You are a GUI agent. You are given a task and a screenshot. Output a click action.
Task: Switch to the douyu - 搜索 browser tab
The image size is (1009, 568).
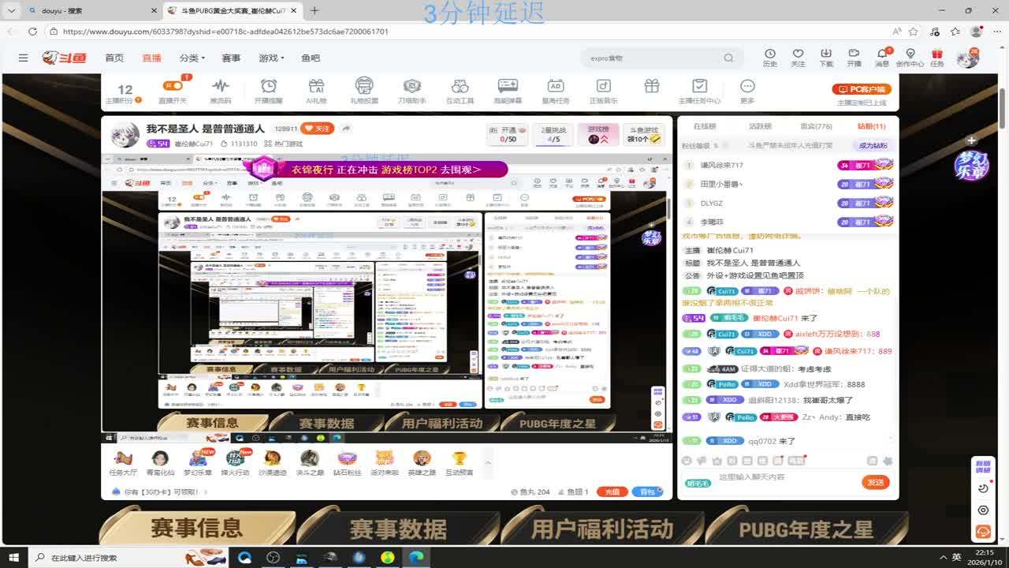click(x=91, y=11)
